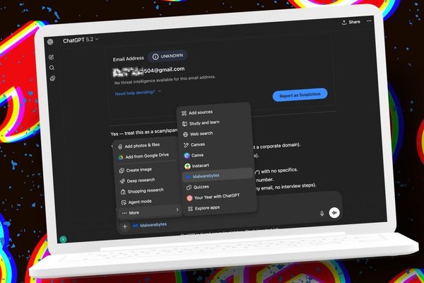
Task: Click Report as Suspicious button
Action: (x=300, y=95)
